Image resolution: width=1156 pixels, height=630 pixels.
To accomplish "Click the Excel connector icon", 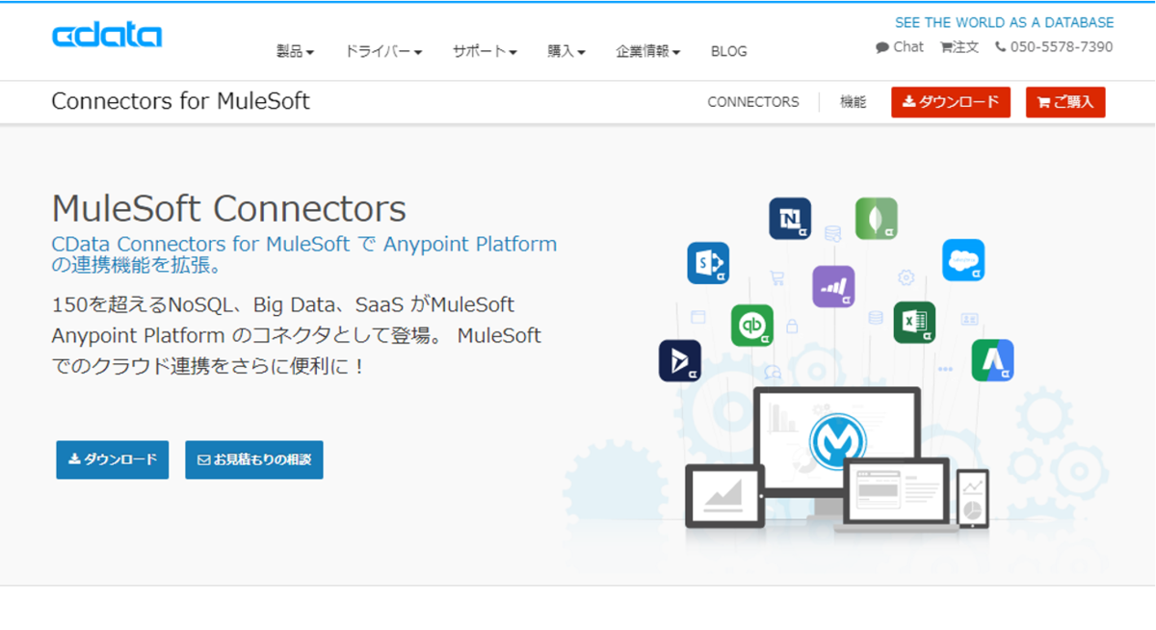I will coord(914,322).
